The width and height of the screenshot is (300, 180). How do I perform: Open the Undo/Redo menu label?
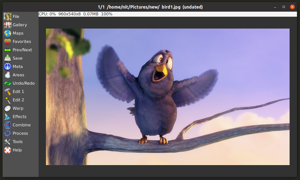[x=24, y=83]
